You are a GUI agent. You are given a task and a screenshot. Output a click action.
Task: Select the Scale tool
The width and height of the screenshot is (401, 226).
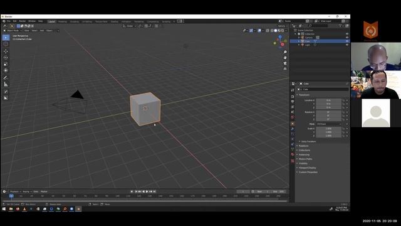6,64
